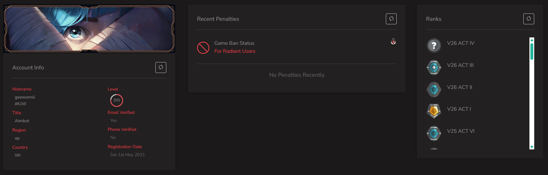
Task: Click the gold rank badge for V26 ACT I
Action: (434, 111)
